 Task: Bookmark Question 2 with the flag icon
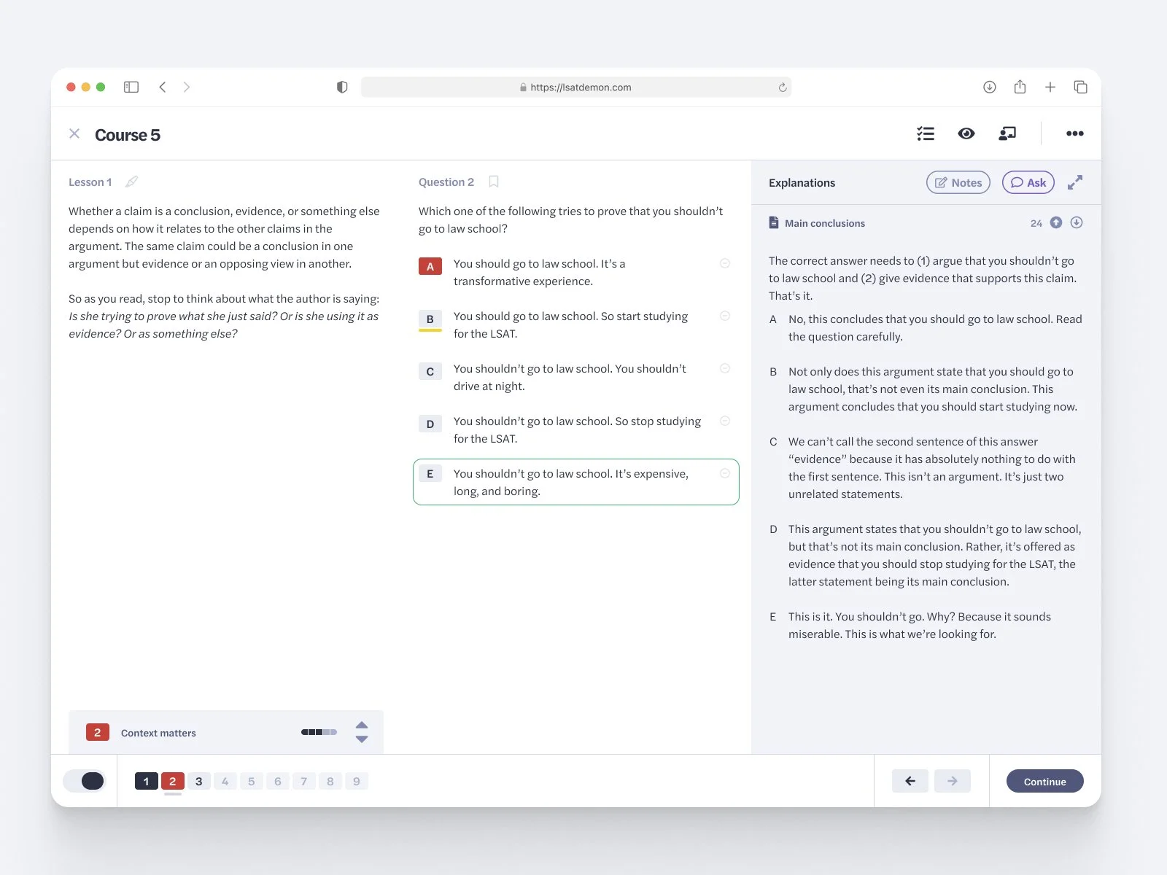point(494,182)
